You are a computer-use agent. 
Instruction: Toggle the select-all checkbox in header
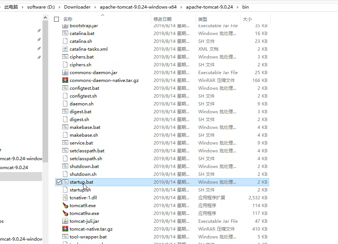57,19
